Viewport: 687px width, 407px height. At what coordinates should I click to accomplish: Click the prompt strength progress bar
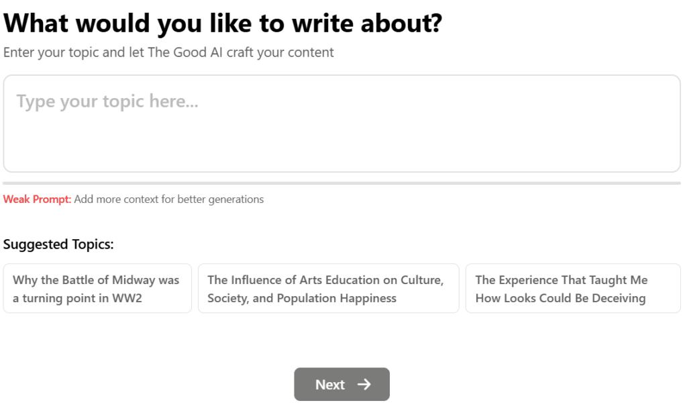point(342,182)
